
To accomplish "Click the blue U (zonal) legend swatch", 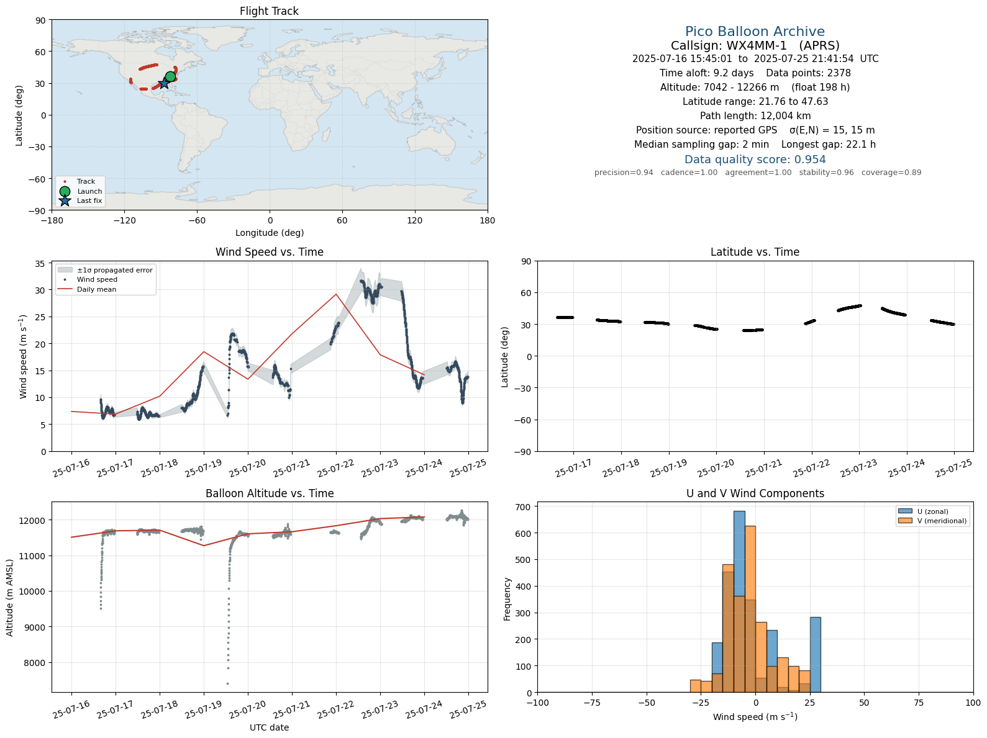I will 905,511.
